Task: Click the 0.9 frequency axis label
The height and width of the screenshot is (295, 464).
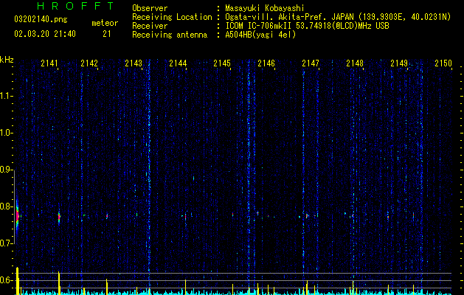Action: pos(5,170)
